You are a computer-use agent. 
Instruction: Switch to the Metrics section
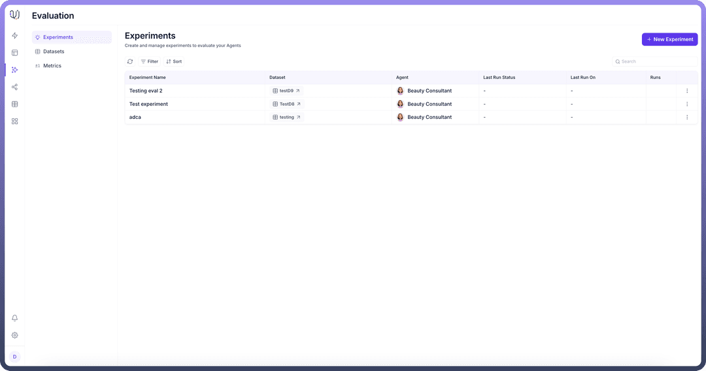pyautogui.click(x=52, y=66)
